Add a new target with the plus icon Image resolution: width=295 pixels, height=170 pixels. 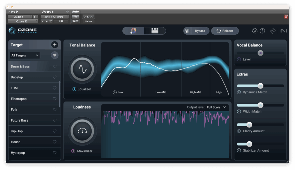pos(54,45)
